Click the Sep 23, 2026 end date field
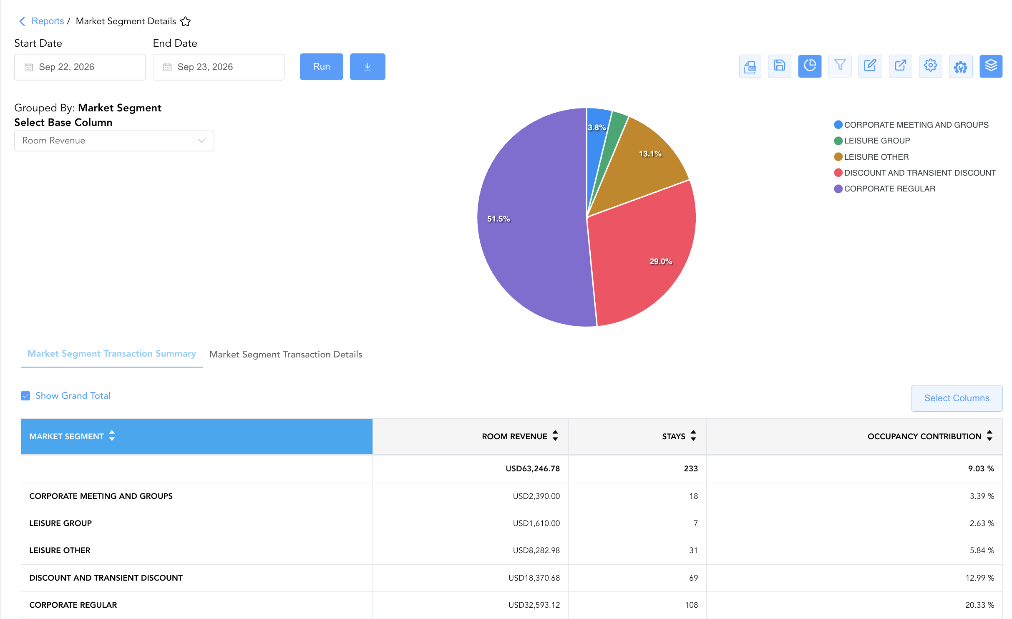The height and width of the screenshot is (619, 1012). click(x=219, y=67)
